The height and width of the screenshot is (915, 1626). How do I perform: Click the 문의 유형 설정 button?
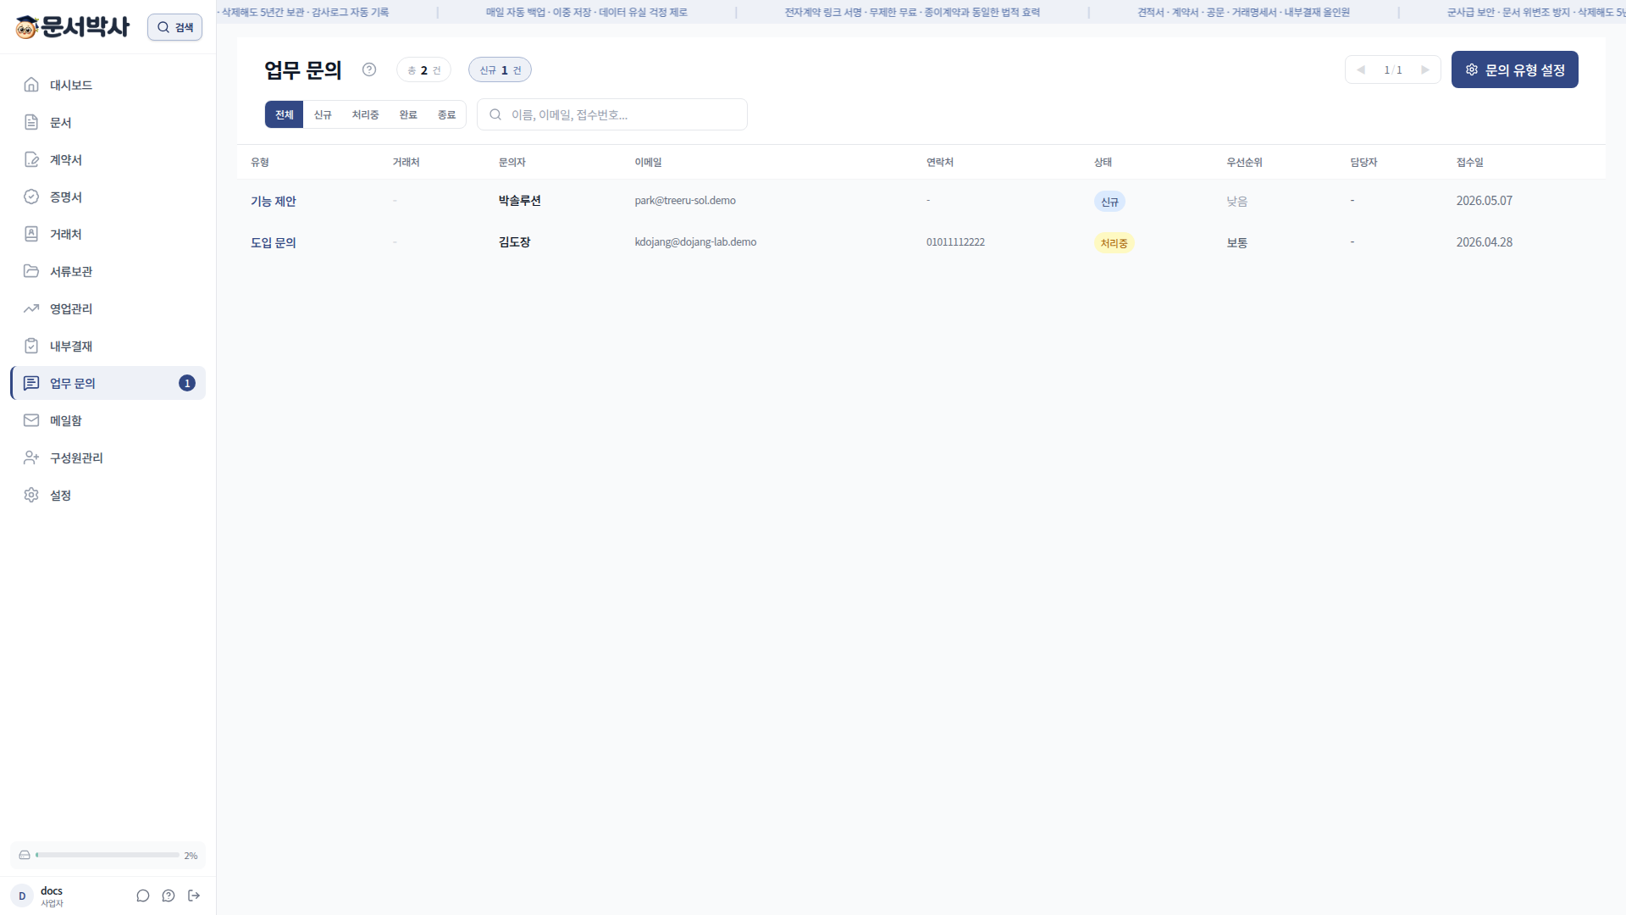[1514, 69]
